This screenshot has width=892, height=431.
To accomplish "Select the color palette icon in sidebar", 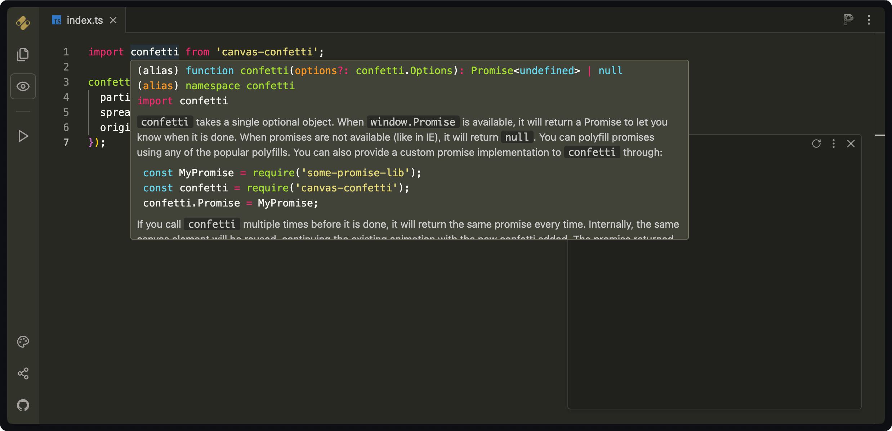I will tap(23, 342).
